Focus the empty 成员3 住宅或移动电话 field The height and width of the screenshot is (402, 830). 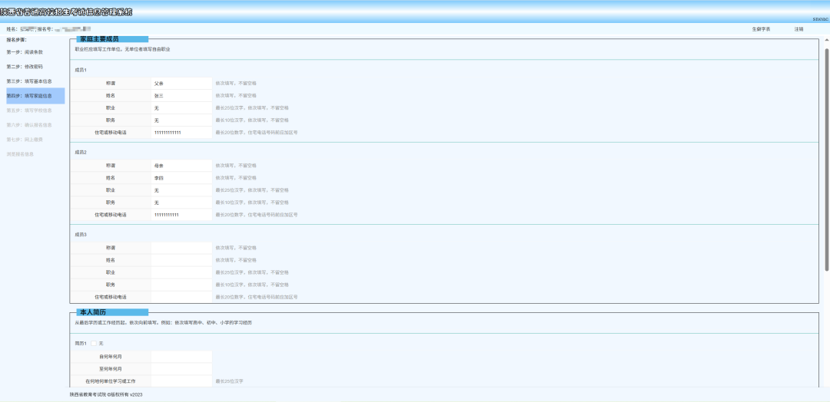pyautogui.click(x=181, y=297)
